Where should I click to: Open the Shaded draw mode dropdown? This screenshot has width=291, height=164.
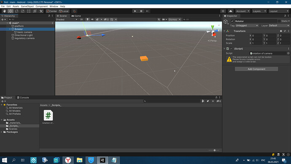click(67, 19)
